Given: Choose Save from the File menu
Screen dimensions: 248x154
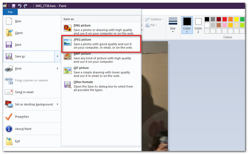Looking at the screenshot, I should tap(32, 44).
